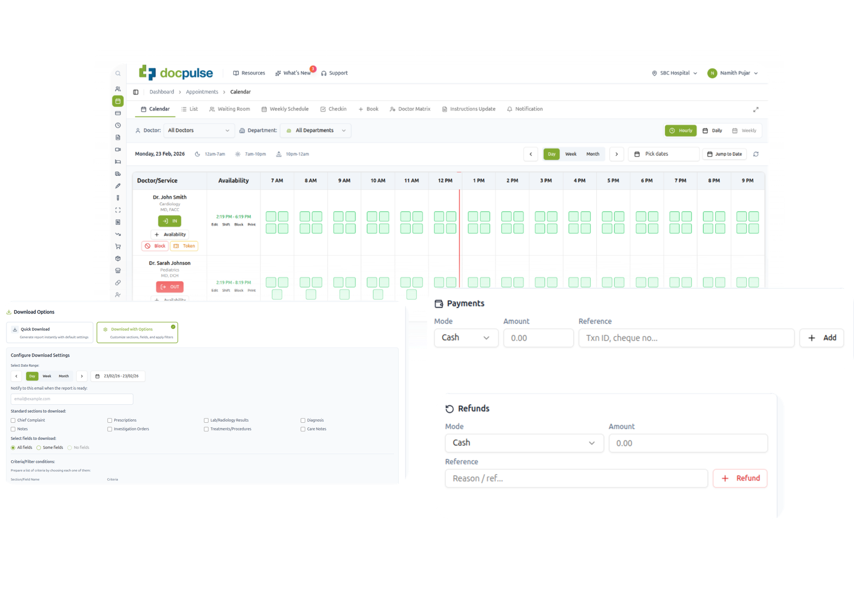Click Add button in Payments panel
Image resolution: width=854 pixels, height=591 pixels.
point(821,338)
